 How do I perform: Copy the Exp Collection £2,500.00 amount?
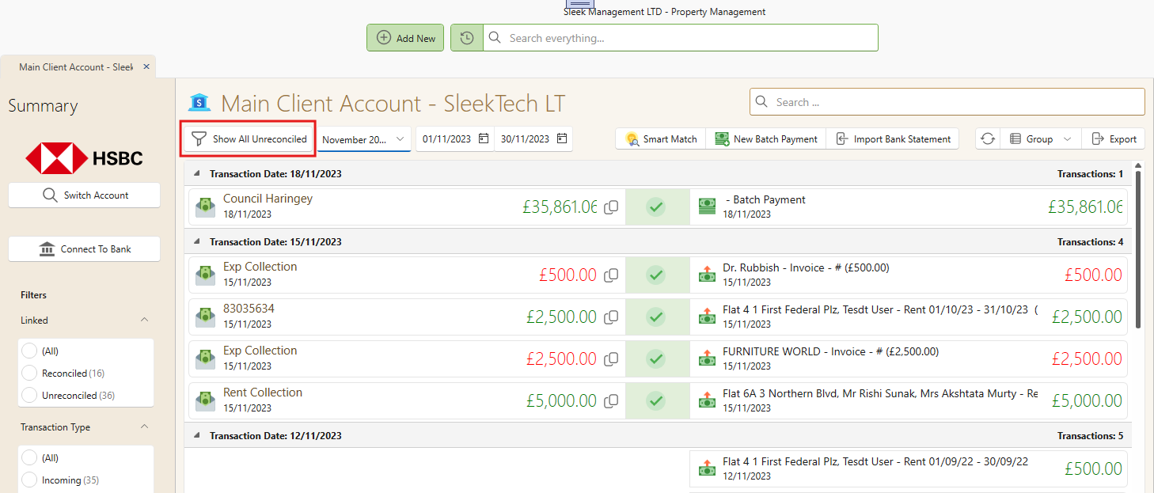tap(611, 359)
